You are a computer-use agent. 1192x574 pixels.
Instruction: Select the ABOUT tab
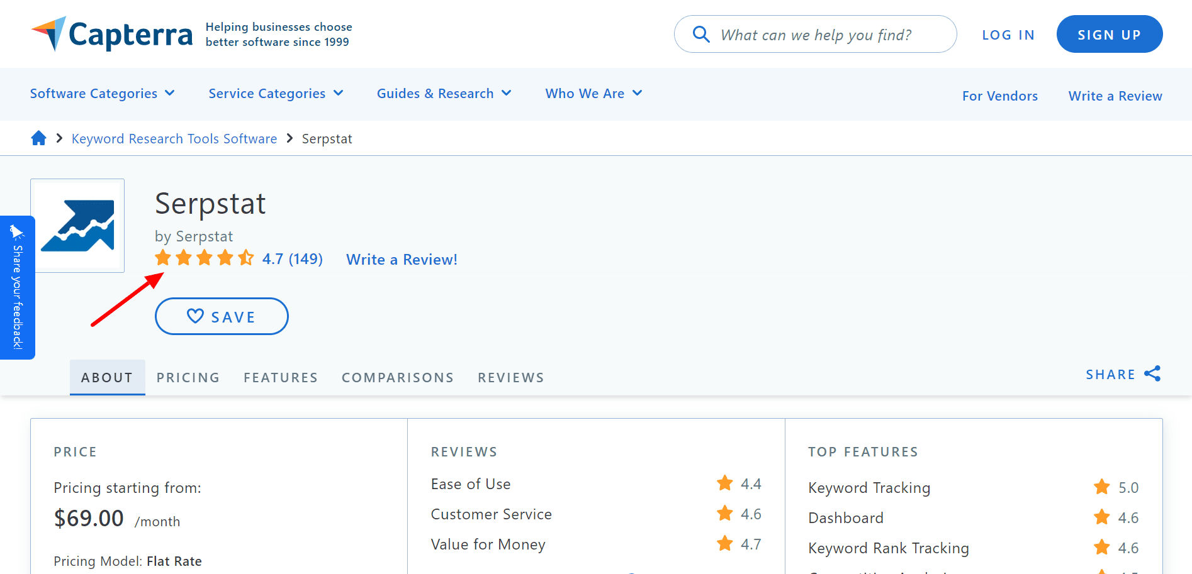point(107,377)
